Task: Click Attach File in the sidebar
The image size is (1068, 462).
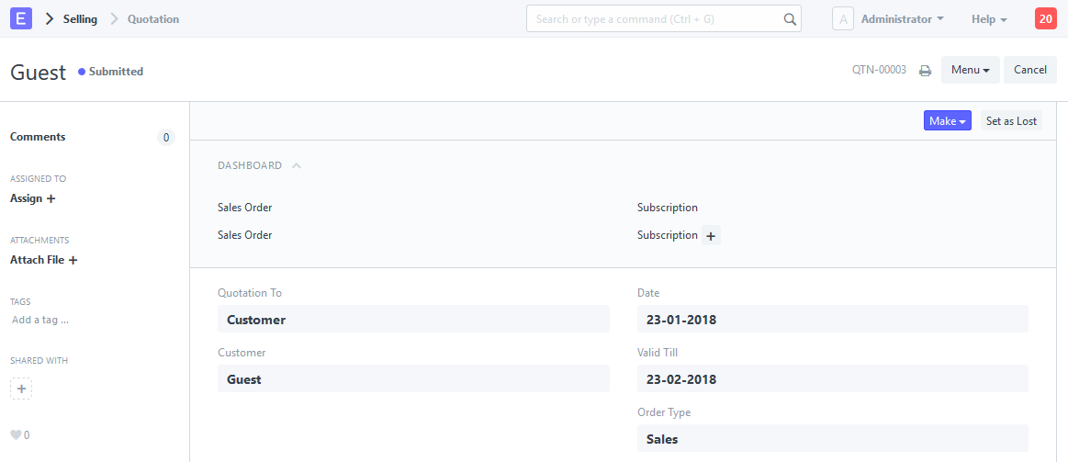Action: pyautogui.click(x=43, y=260)
